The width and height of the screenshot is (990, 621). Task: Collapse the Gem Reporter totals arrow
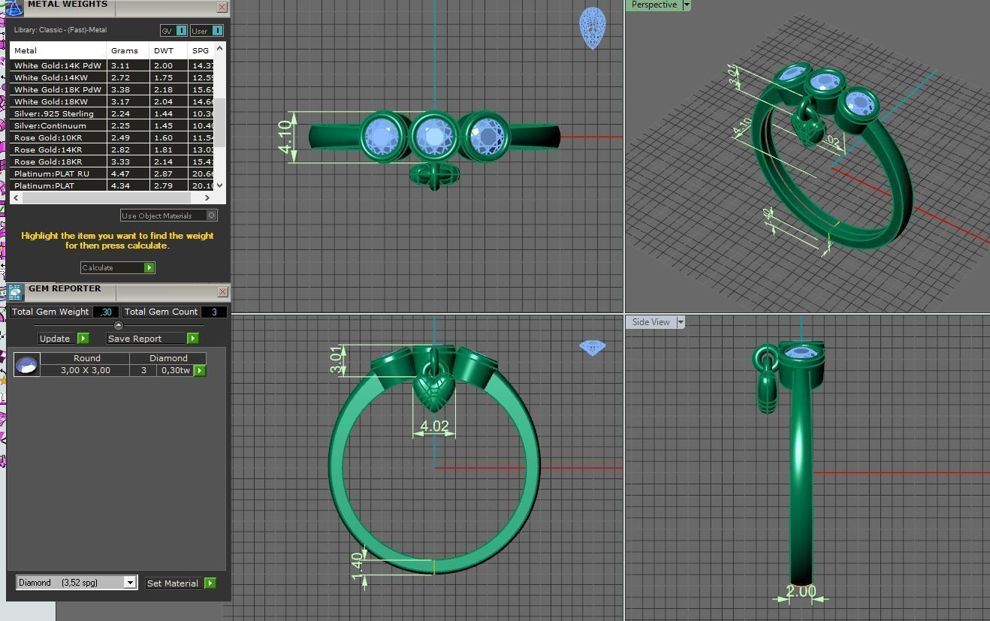click(118, 325)
